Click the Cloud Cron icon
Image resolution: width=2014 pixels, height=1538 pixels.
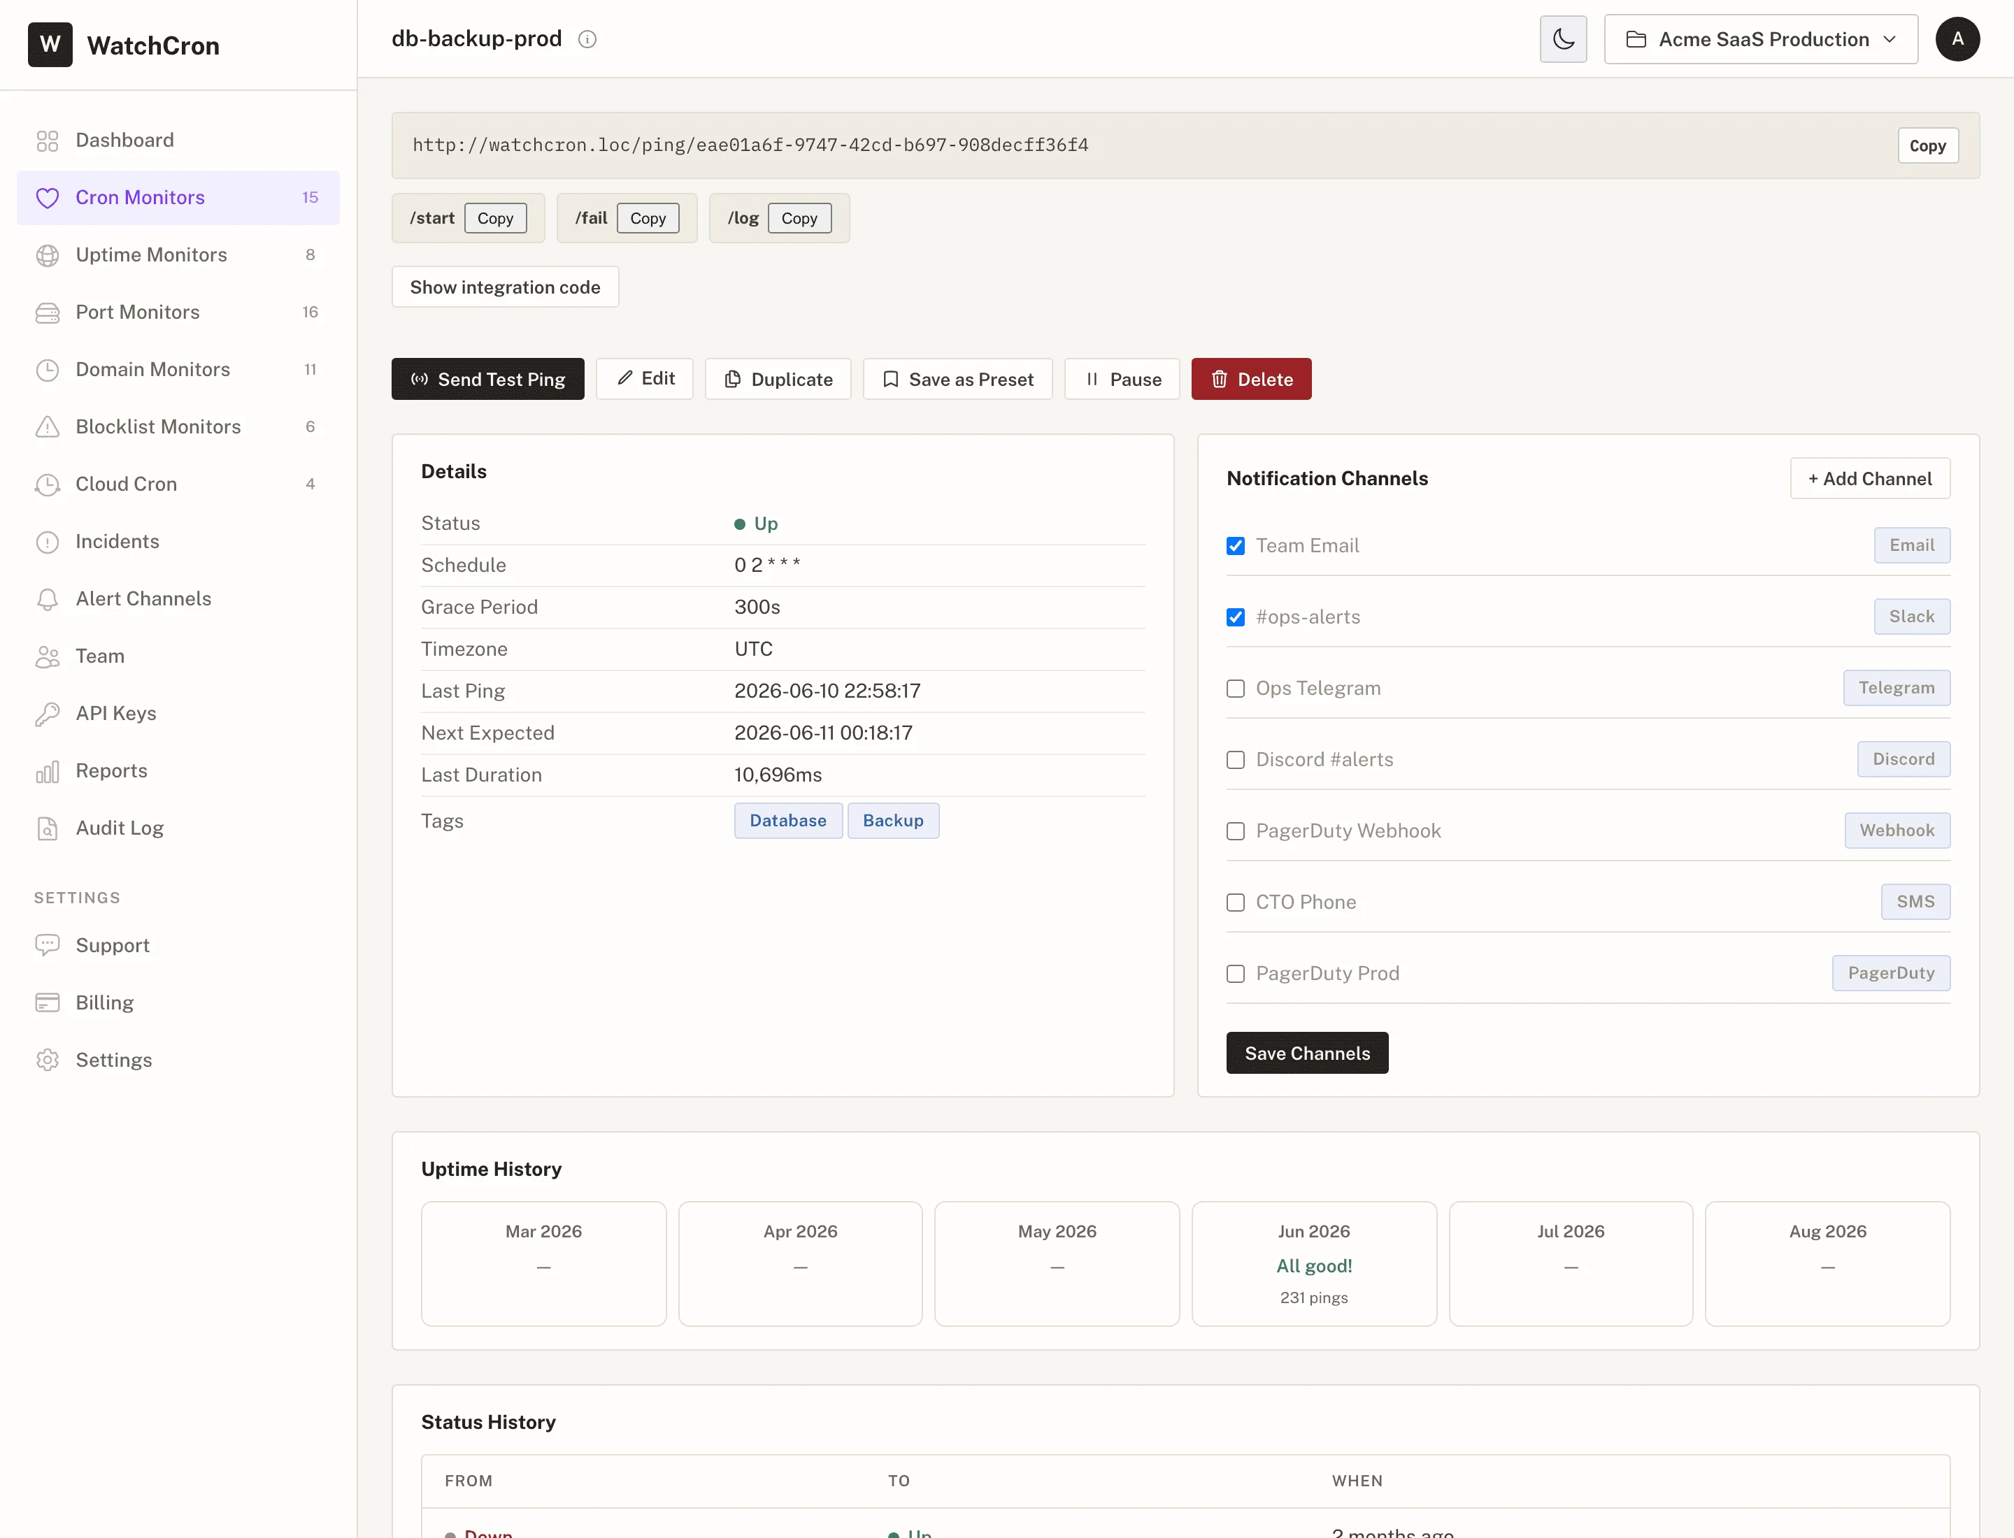[x=48, y=484]
